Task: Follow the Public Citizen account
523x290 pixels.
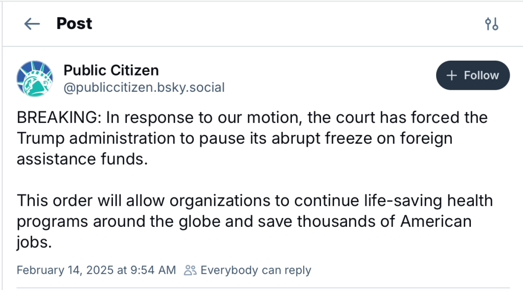Action: tap(472, 75)
